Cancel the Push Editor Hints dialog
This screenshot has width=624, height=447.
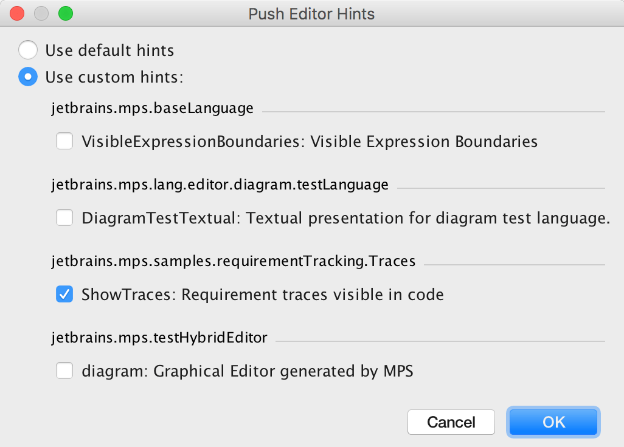(x=451, y=422)
